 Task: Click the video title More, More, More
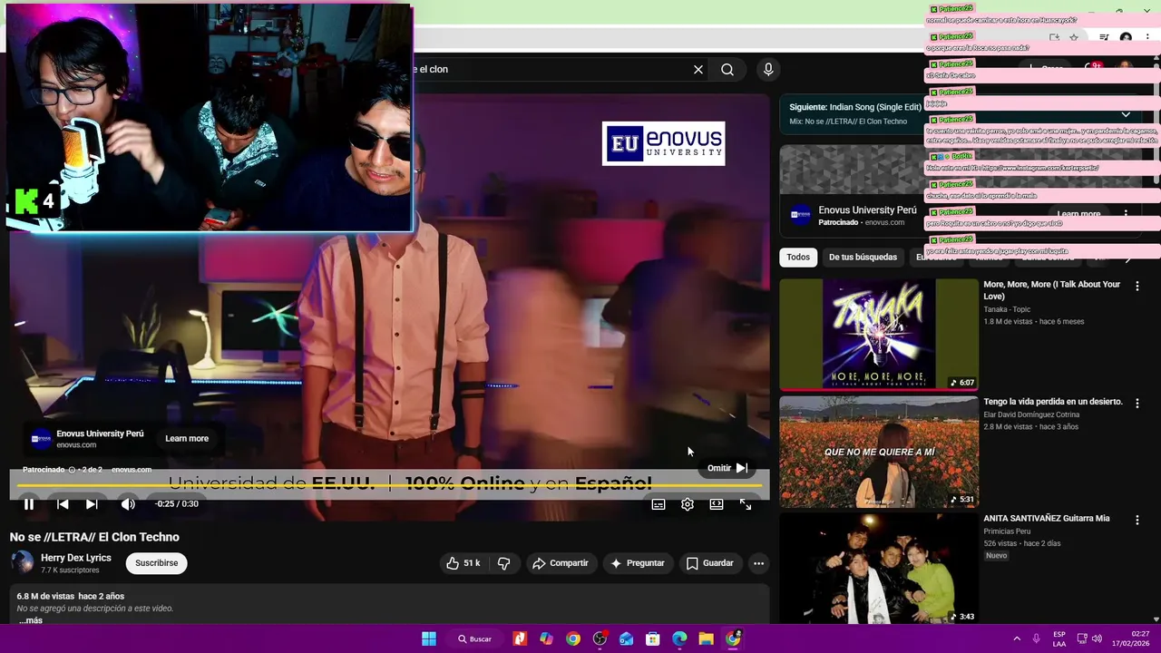pos(1051,290)
